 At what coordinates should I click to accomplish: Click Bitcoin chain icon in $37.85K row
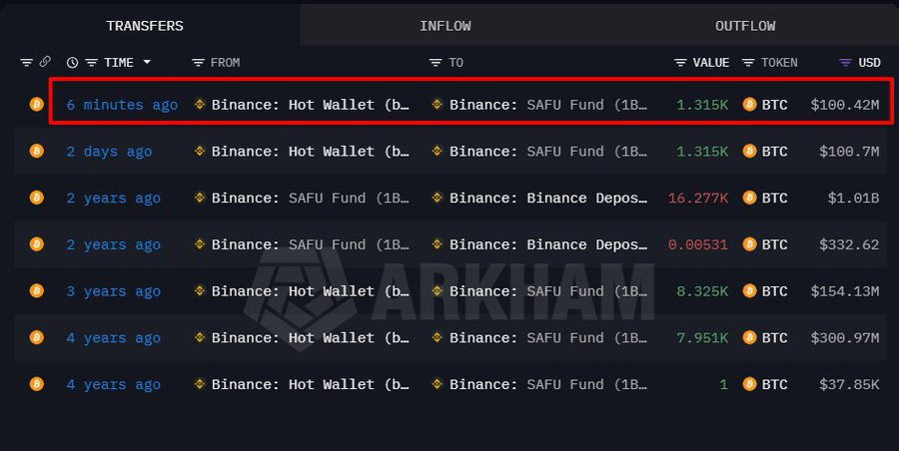tap(37, 384)
